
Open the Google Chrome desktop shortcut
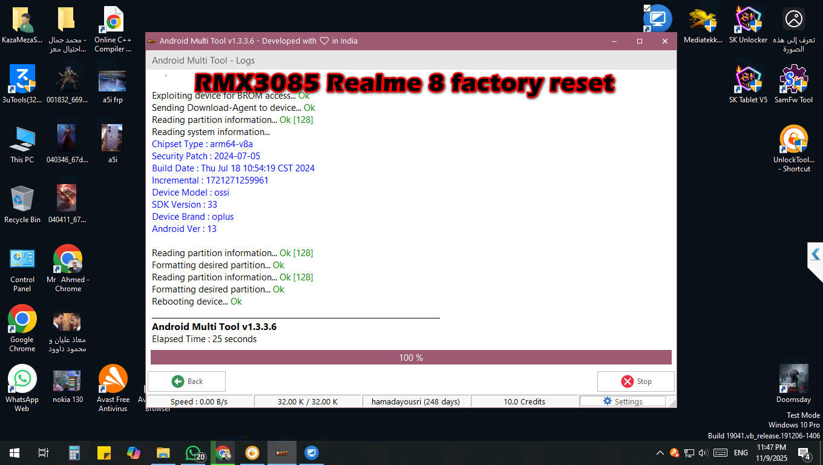22,329
